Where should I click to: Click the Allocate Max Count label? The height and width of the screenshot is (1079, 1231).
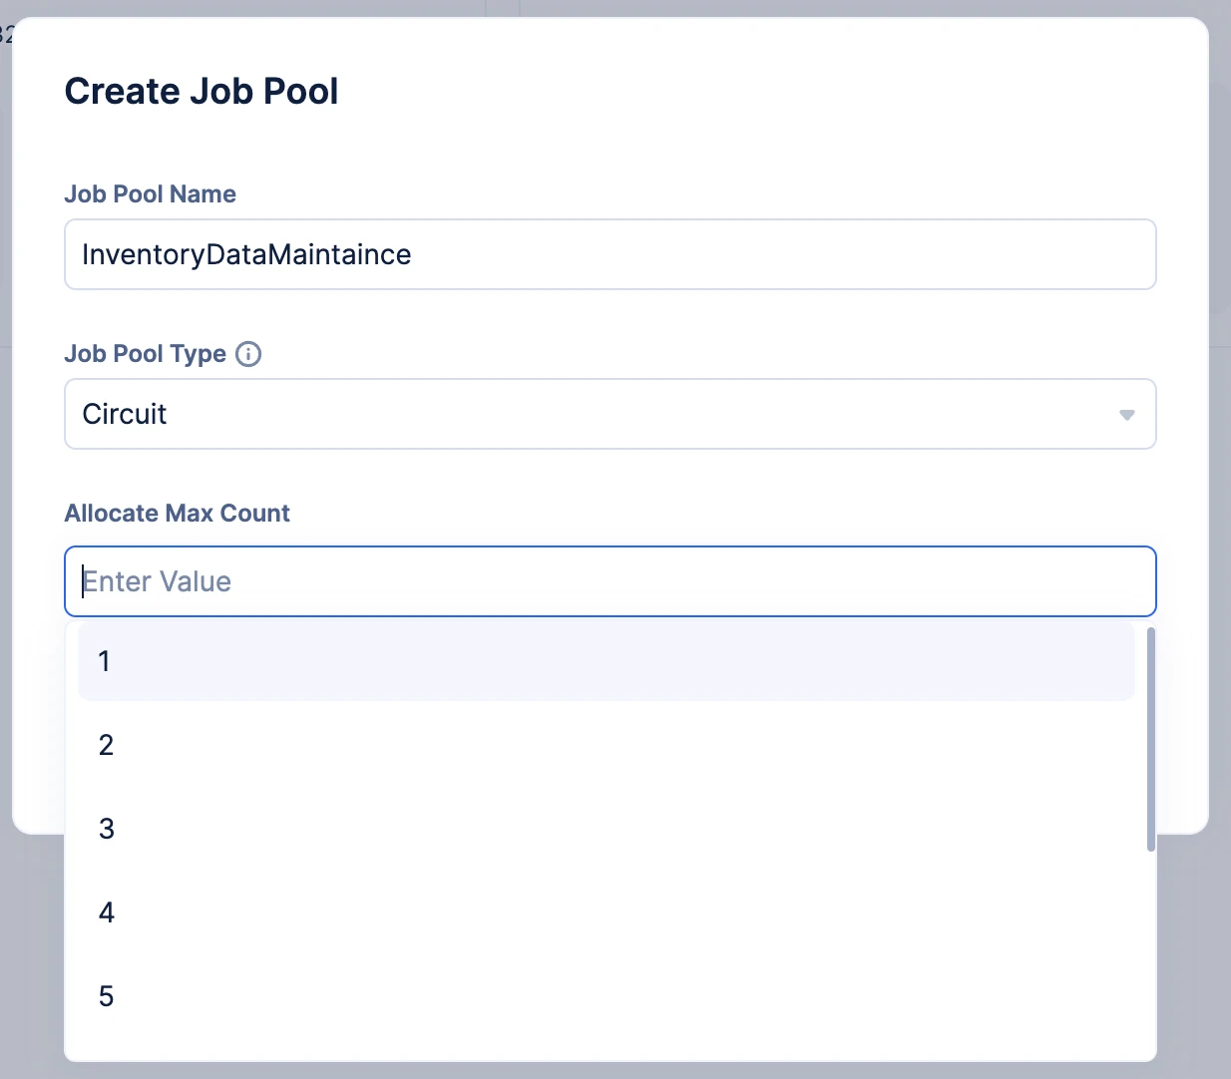click(x=177, y=514)
